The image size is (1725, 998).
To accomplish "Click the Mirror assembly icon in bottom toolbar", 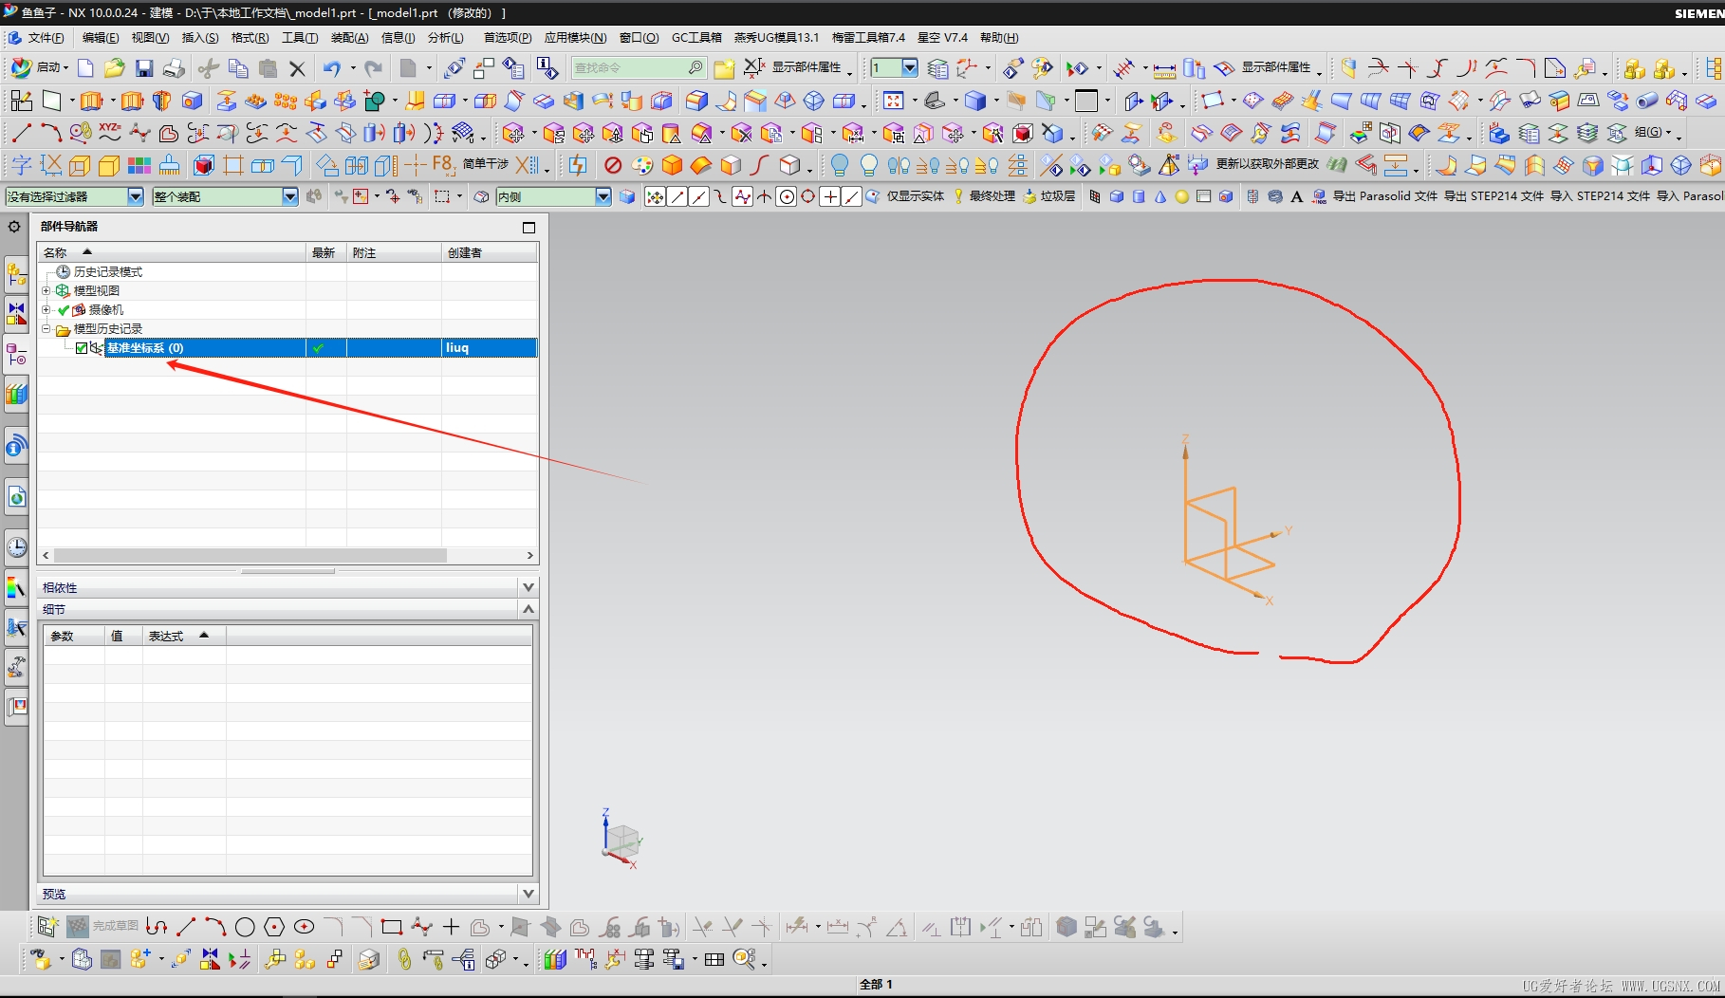I will tap(210, 959).
